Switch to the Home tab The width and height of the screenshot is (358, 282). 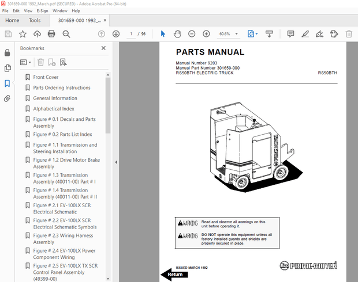[x=12, y=21]
